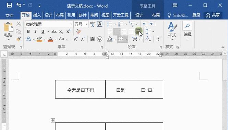Screen dimensions: 228x130
Task: Click the Increase Indent icon
Action: click(153, 24)
